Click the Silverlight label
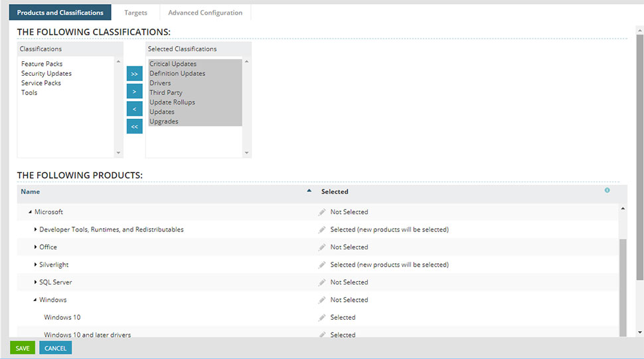644x359 pixels. (54, 265)
